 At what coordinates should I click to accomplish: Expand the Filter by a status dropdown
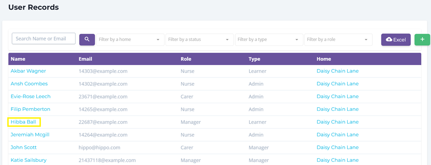coord(199,39)
